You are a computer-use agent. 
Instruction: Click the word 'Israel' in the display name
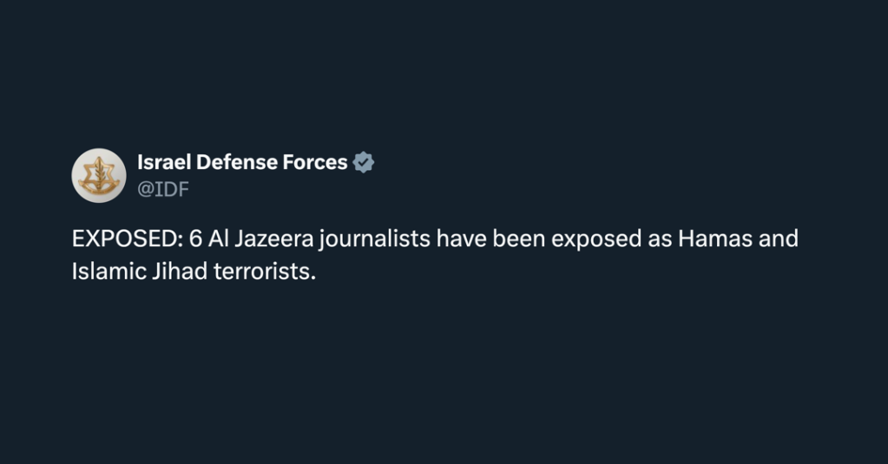pos(164,162)
